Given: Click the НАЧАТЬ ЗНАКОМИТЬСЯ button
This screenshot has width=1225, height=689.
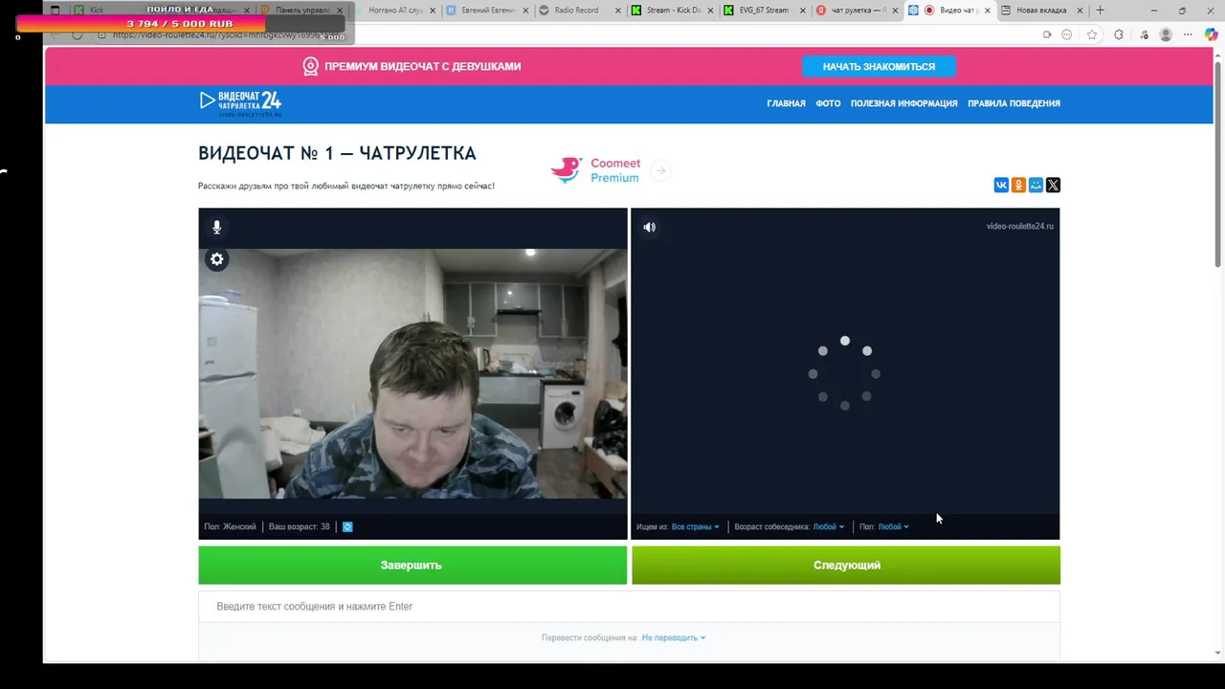Looking at the screenshot, I should [879, 66].
